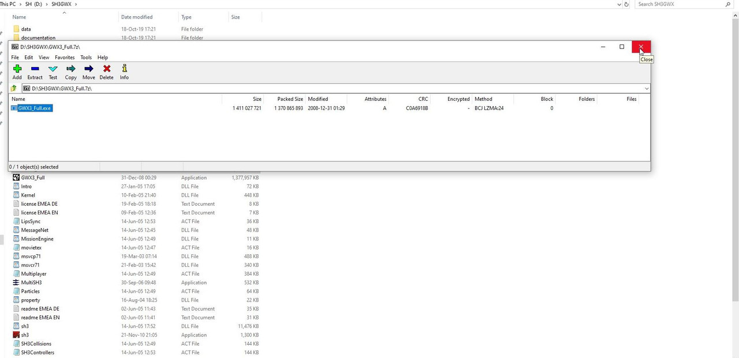Image resolution: width=739 pixels, height=358 pixels.
Task: Select the MissionEngine DLL file
Action: coord(37,239)
